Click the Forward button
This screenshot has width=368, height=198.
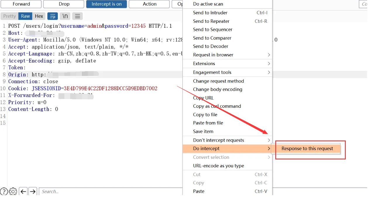[x=21, y=4]
